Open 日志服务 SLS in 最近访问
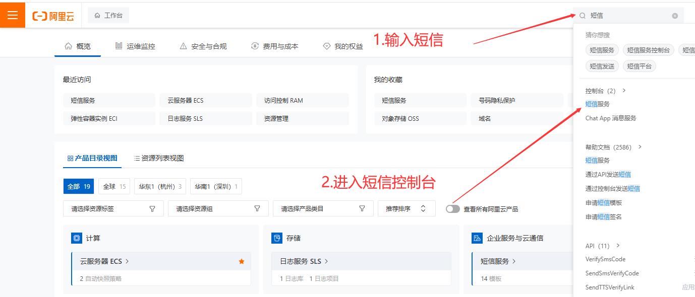695x297 pixels. click(206, 118)
